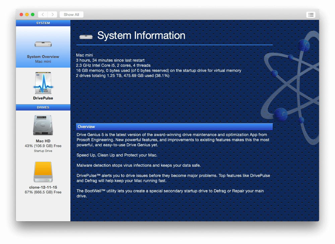The height and width of the screenshot is (244, 335).
Task: Click the Show All button
Action: tap(71, 14)
